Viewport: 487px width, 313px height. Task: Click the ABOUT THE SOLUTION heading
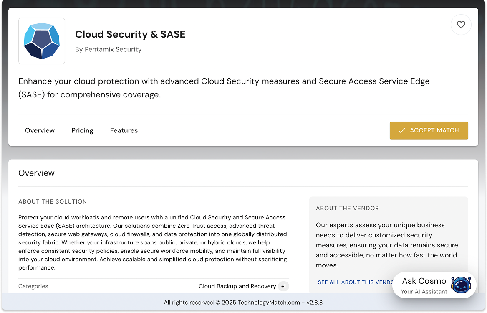click(53, 201)
